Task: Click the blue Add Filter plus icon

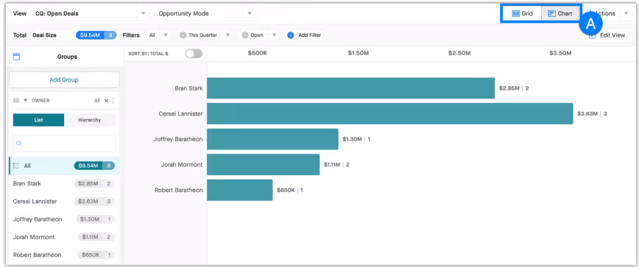Action: tap(291, 35)
